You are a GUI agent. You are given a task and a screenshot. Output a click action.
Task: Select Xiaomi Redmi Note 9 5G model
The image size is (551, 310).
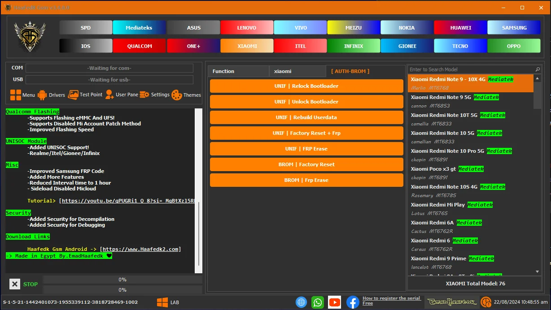tap(471, 101)
